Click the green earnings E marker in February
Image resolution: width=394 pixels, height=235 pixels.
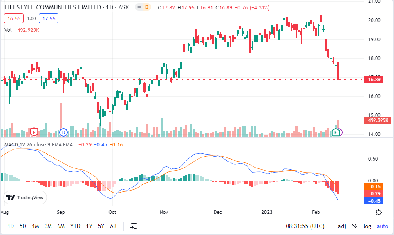click(336, 132)
